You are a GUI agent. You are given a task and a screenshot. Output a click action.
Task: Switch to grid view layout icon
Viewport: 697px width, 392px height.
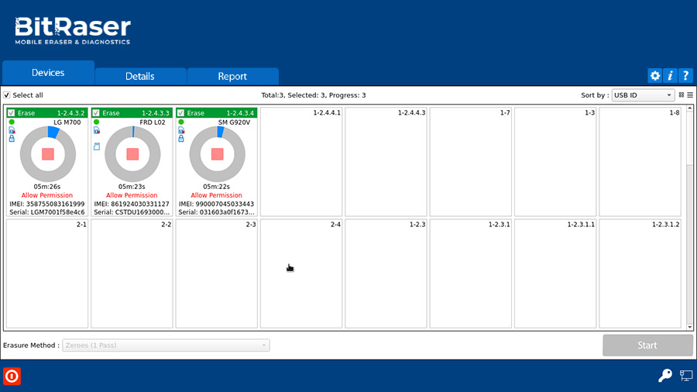point(682,95)
